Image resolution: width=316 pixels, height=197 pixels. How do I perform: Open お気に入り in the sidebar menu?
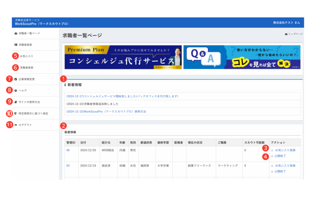pyautogui.click(x=26, y=56)
